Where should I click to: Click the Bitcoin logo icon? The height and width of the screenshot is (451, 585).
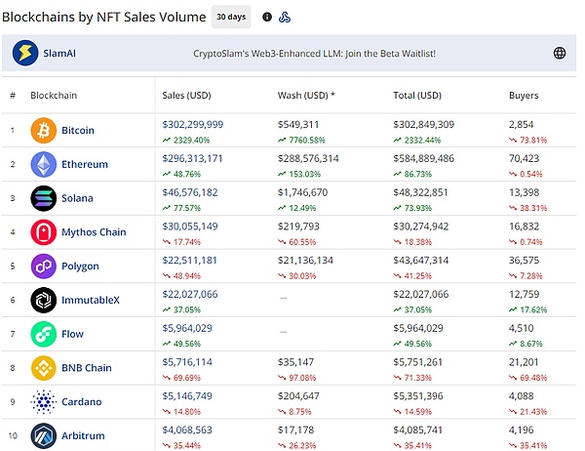pyautogui.click(x=44, y=130)
